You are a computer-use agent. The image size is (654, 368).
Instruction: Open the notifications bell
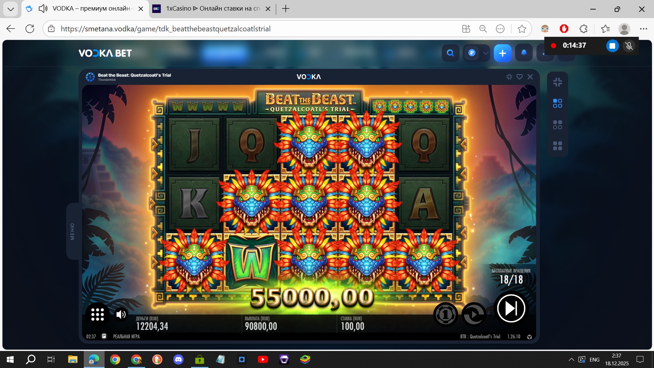(524, 53)
